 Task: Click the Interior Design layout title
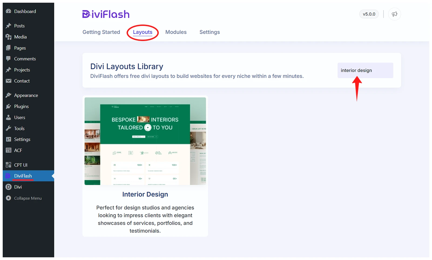pos(145,194)
